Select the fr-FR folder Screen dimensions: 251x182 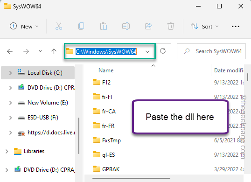(x=108, y=126)
